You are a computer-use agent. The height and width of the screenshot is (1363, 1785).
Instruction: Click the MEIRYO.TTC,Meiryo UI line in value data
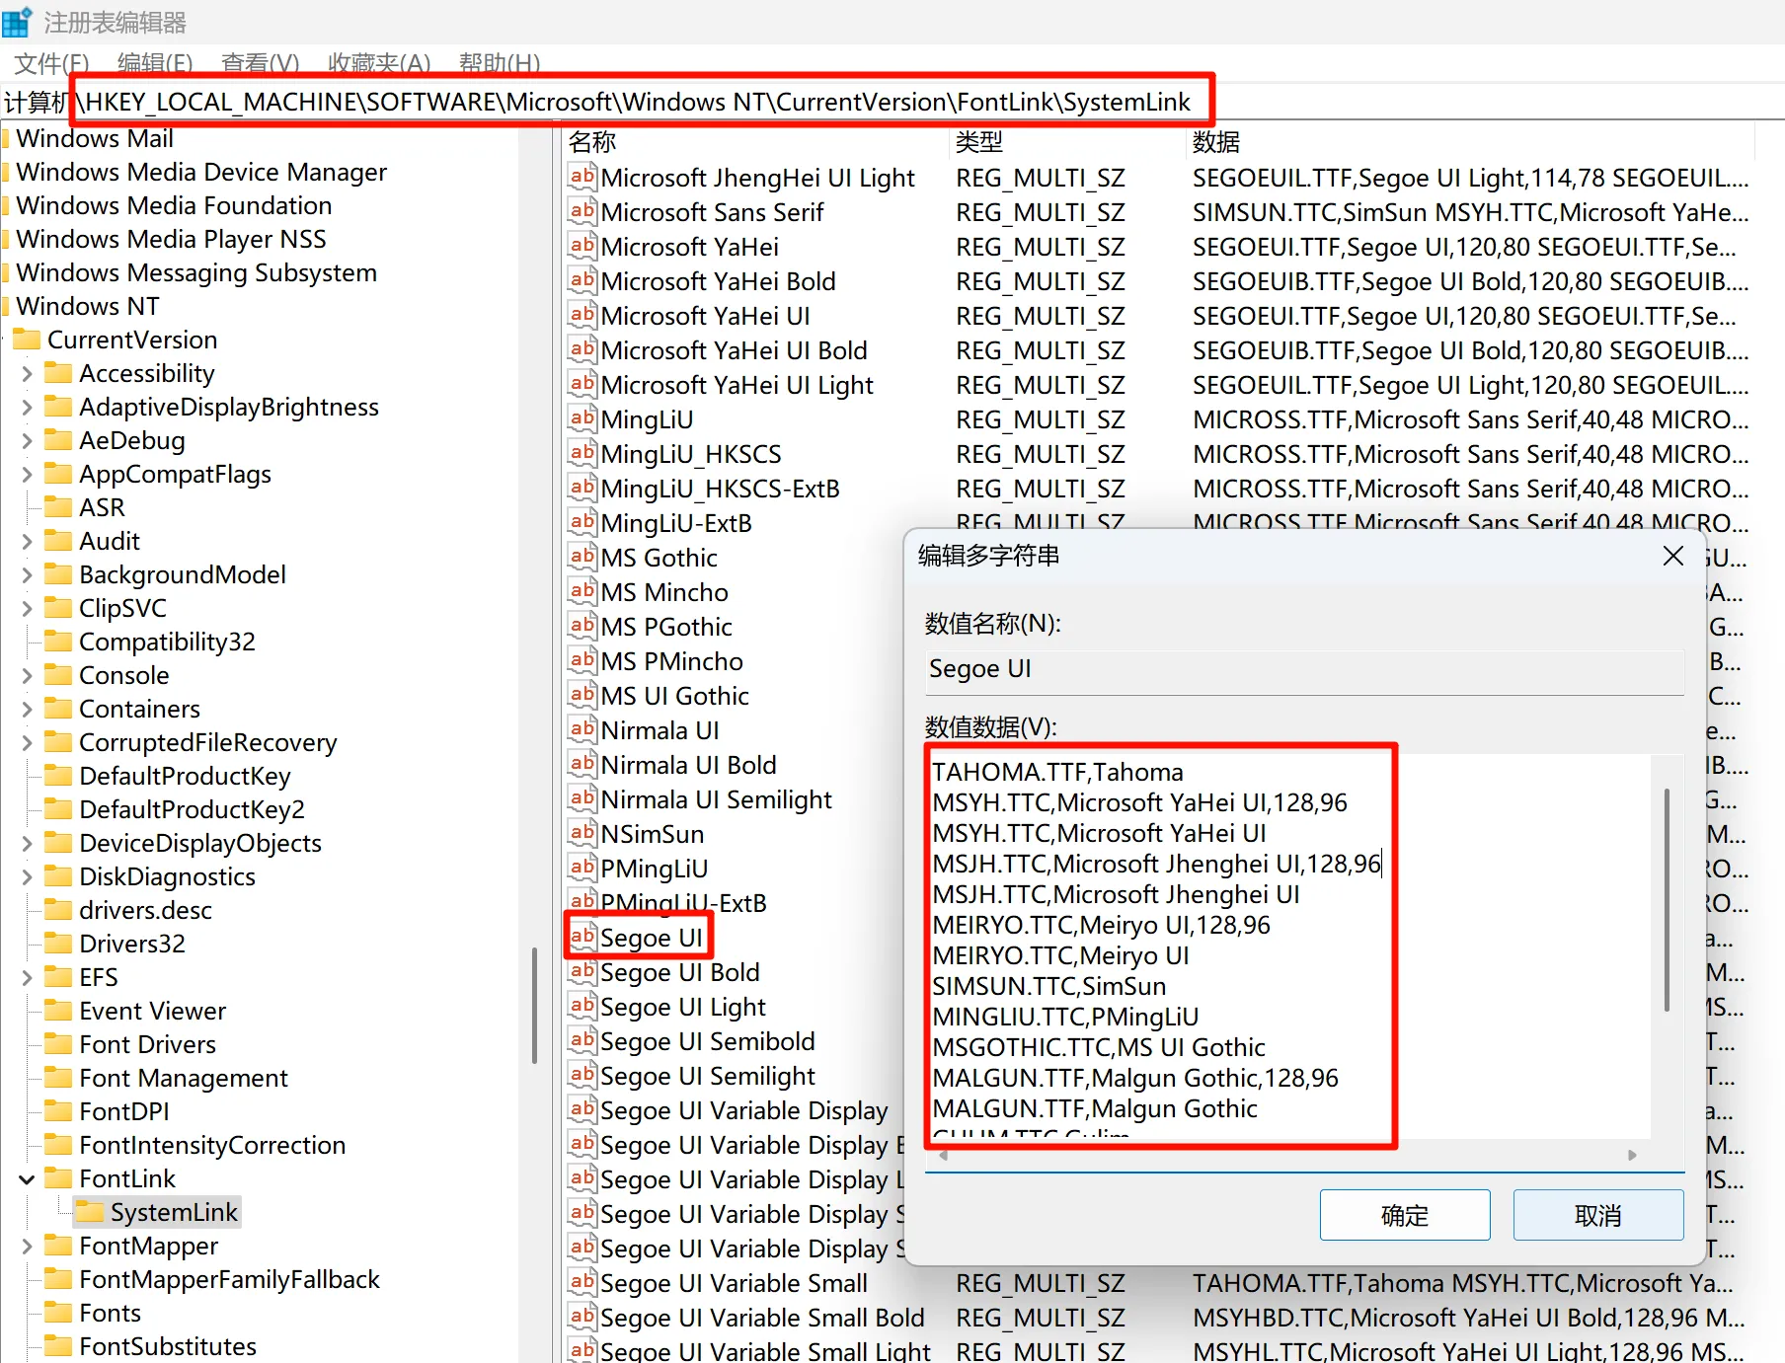pos(1060,955)
